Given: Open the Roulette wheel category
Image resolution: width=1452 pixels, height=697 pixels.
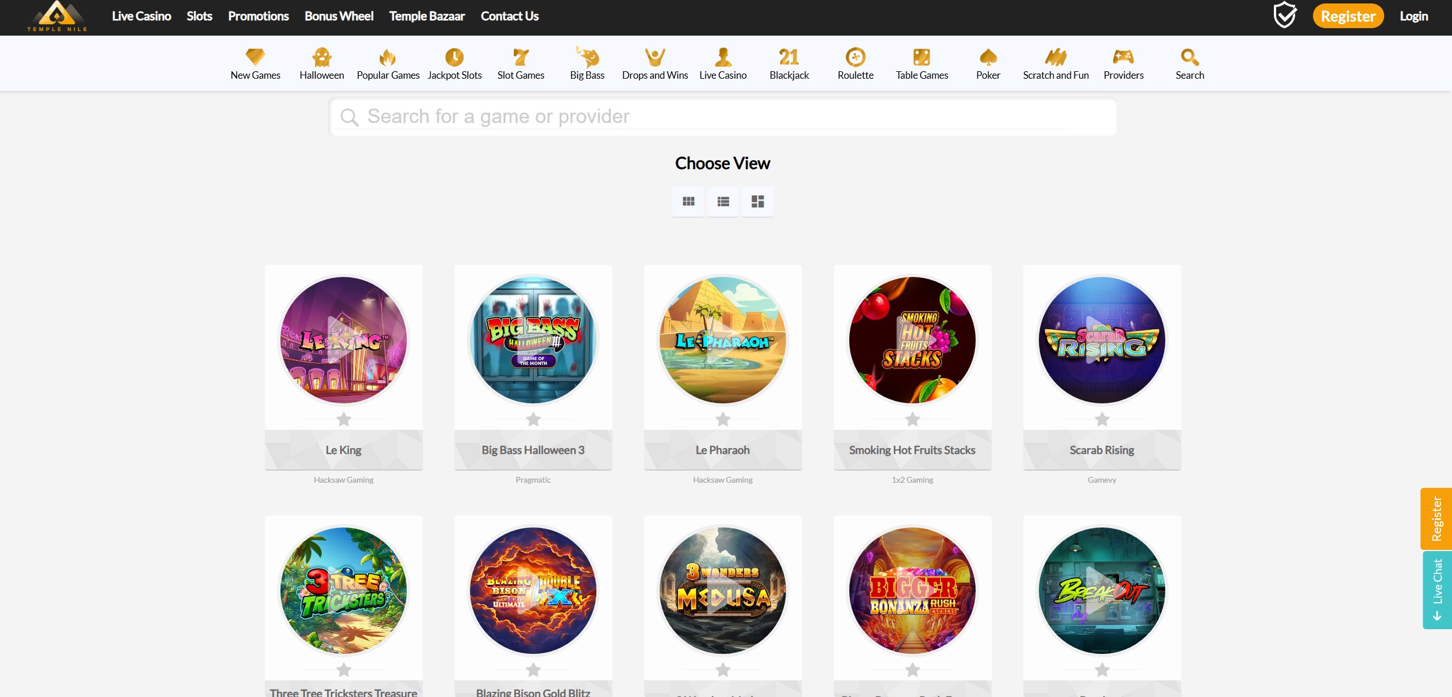Looking at the screenshot, I should tap(855, 57).
